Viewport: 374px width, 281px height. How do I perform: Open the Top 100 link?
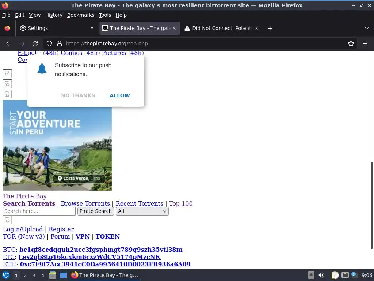pyautogui.click(x=181, y=203)
